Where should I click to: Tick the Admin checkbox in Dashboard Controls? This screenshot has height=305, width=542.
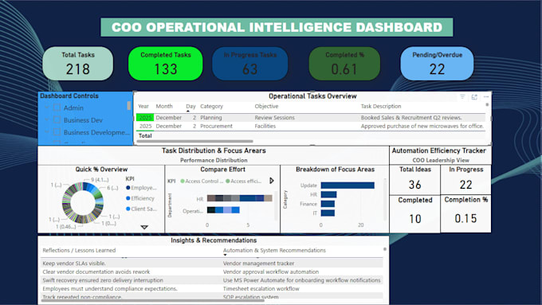click(57, 108)
